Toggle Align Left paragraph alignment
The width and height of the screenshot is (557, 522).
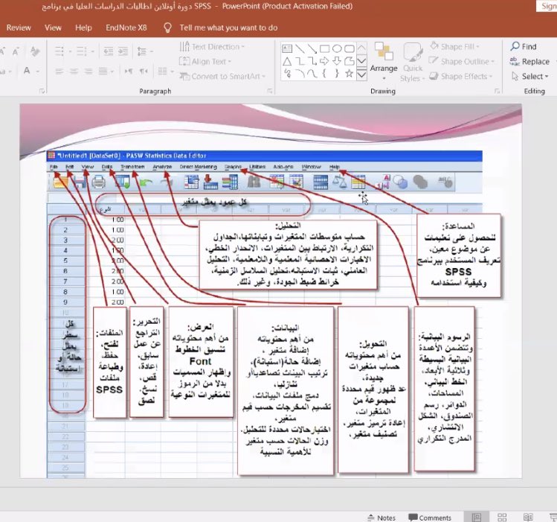pyautogui.click(x=59, y=71)
